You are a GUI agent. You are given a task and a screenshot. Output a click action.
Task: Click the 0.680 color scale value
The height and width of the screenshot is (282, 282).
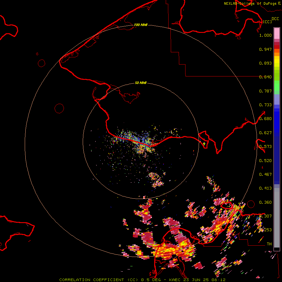265,119
